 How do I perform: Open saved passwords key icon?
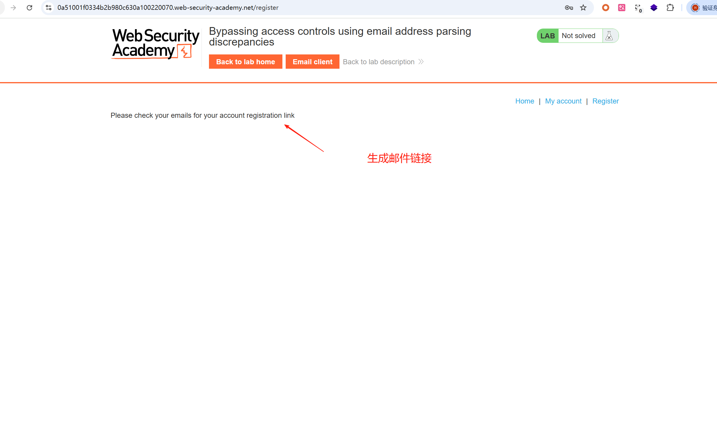click(x=569, y=8)
